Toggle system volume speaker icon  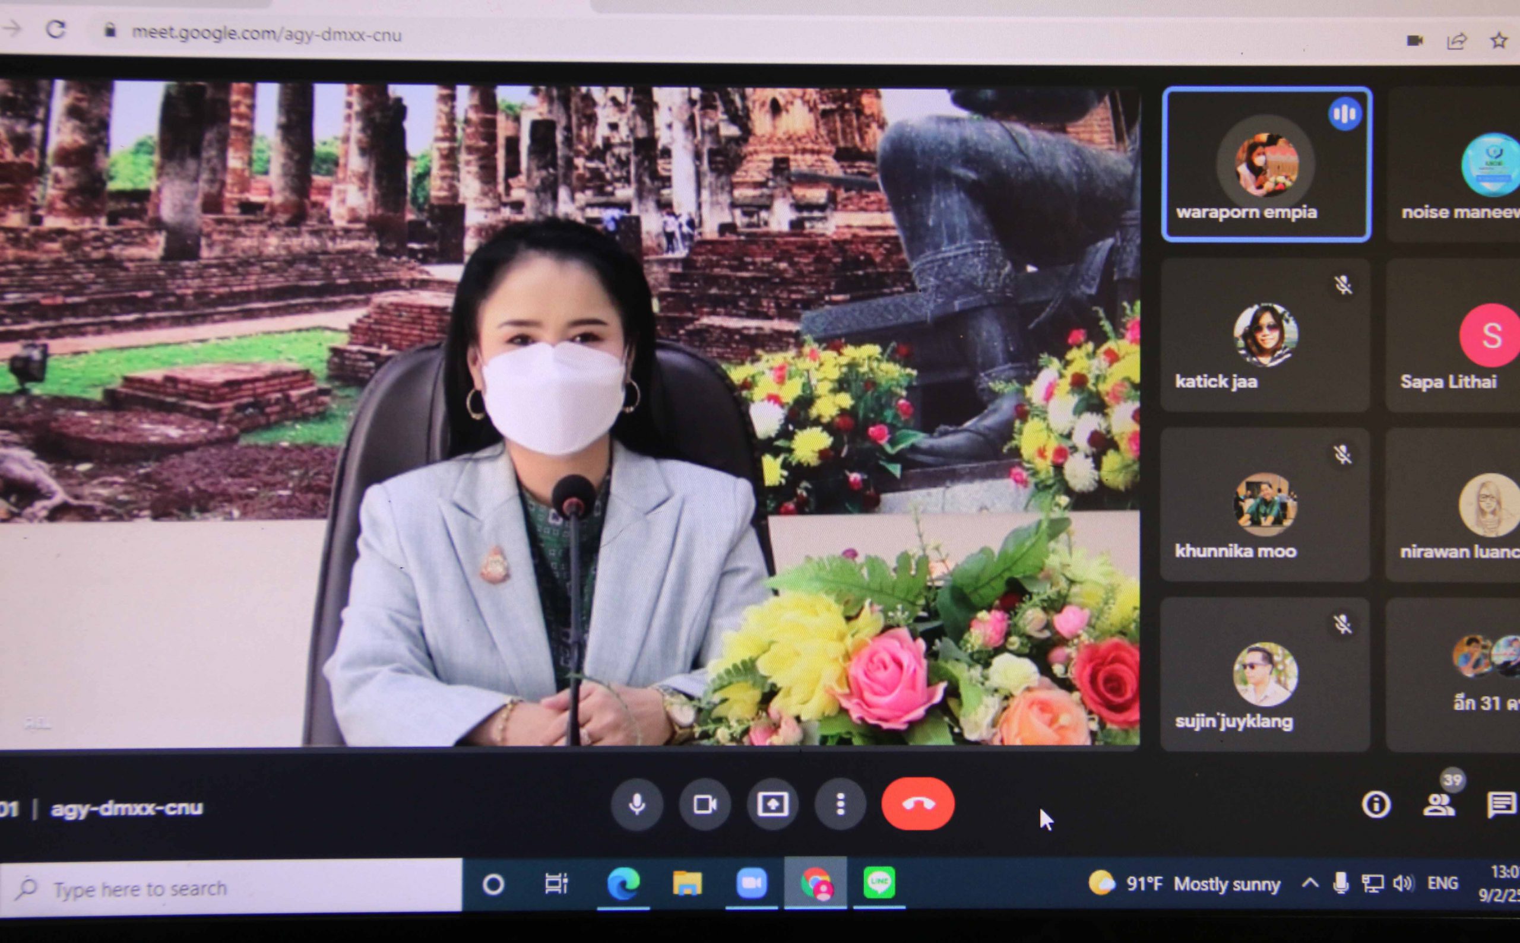tap(1403, 883)
